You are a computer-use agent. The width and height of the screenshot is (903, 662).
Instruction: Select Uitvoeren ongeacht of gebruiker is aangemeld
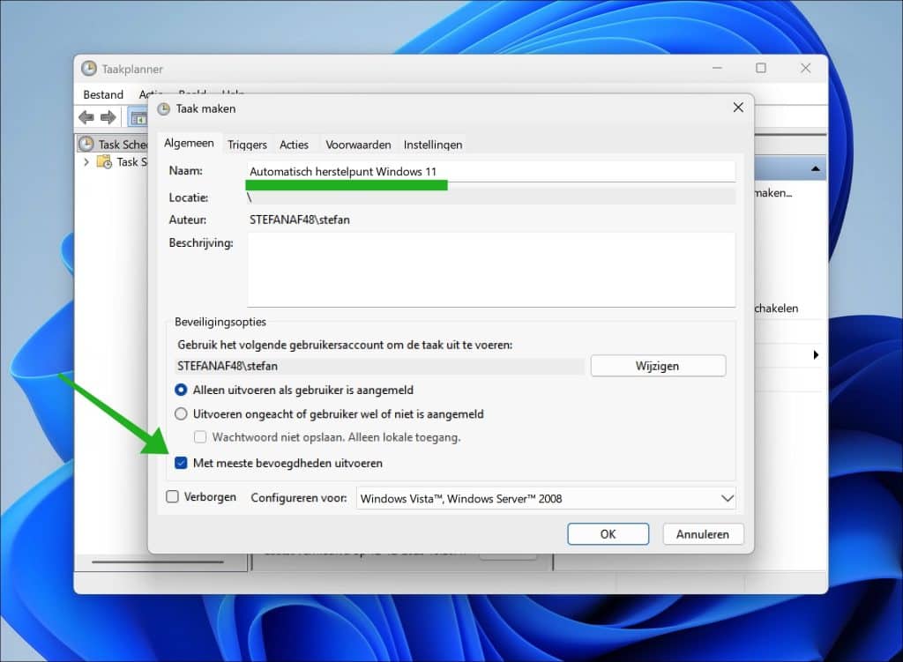pyautogui.click(x=181, y=413)
